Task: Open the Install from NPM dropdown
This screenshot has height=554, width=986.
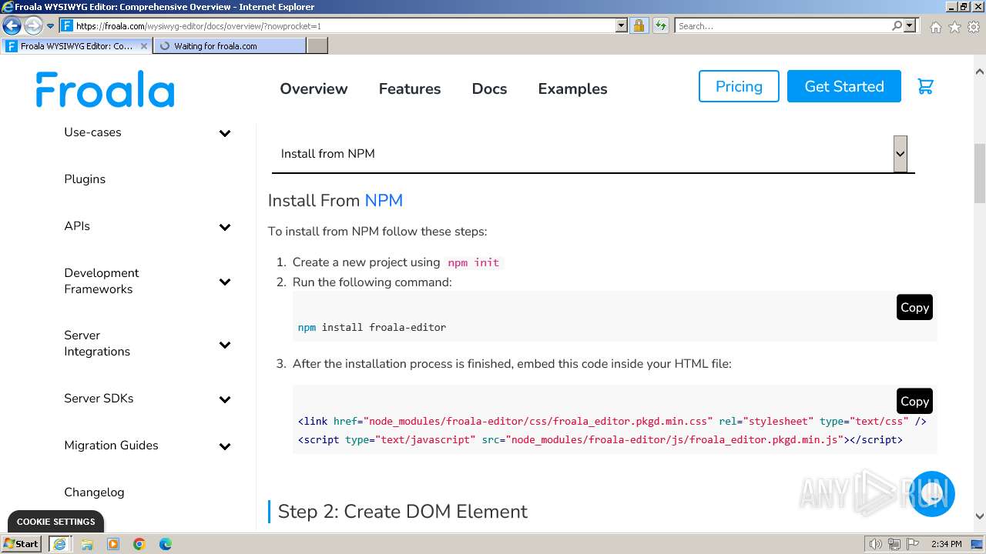Action: tap(592, 154)
